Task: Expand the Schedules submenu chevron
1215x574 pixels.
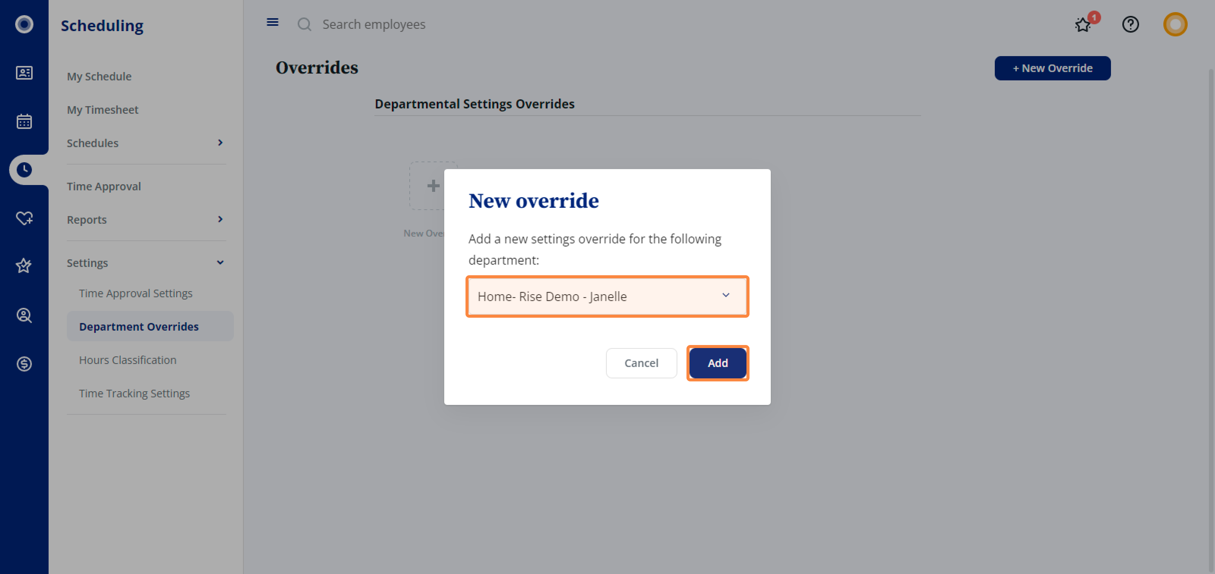Action: coord(220,143)
